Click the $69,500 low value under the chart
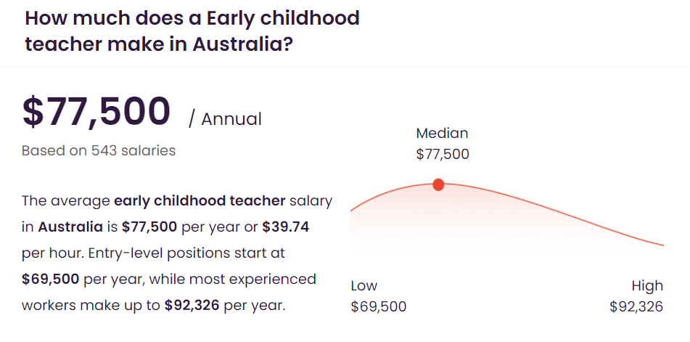This screenshot has height=342, width=690. point(379,307)
